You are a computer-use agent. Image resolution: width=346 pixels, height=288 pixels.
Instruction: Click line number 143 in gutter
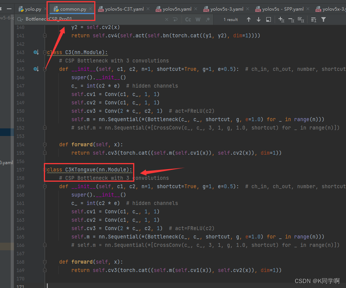coord(20,53)
